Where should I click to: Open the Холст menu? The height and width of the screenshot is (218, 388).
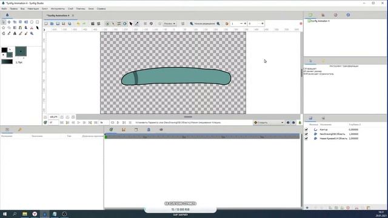[45, 8]
